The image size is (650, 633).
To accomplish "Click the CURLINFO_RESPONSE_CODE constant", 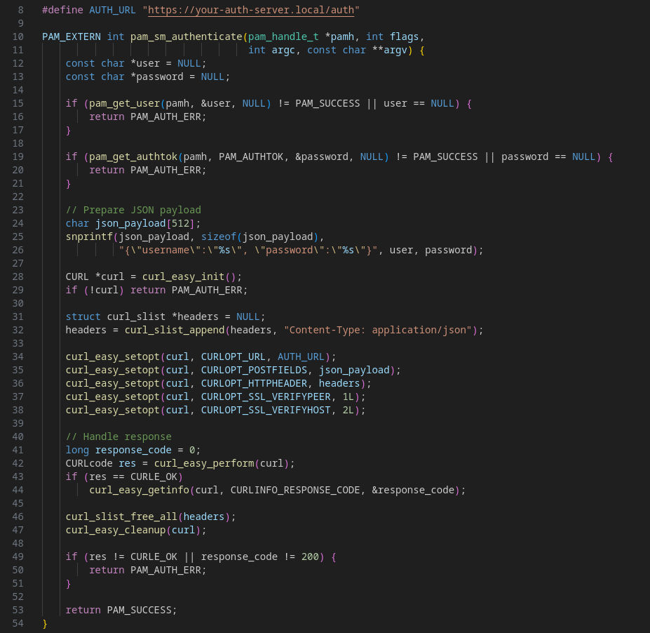I will 295,490.
